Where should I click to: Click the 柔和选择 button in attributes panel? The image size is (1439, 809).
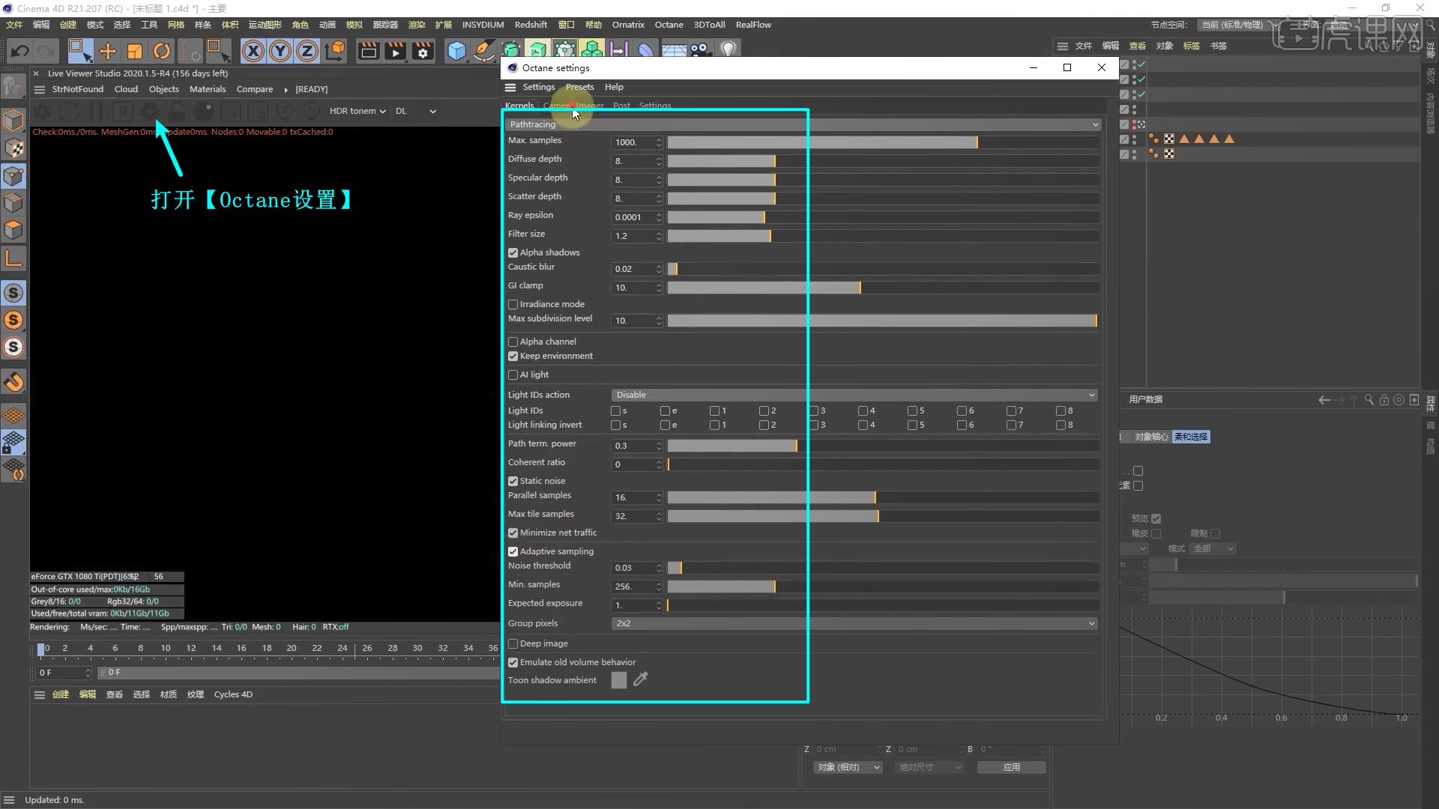click(1191, 437)
